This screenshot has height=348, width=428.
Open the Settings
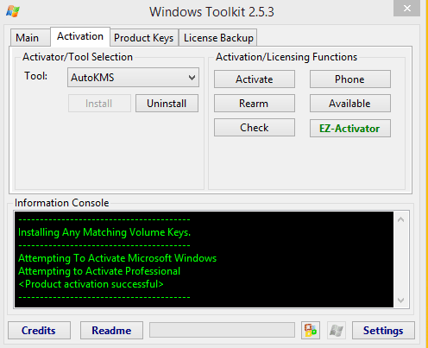tap(383, 331)
